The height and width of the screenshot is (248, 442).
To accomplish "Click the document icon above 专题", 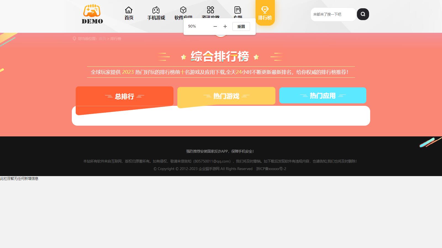I will click(238, 10).
